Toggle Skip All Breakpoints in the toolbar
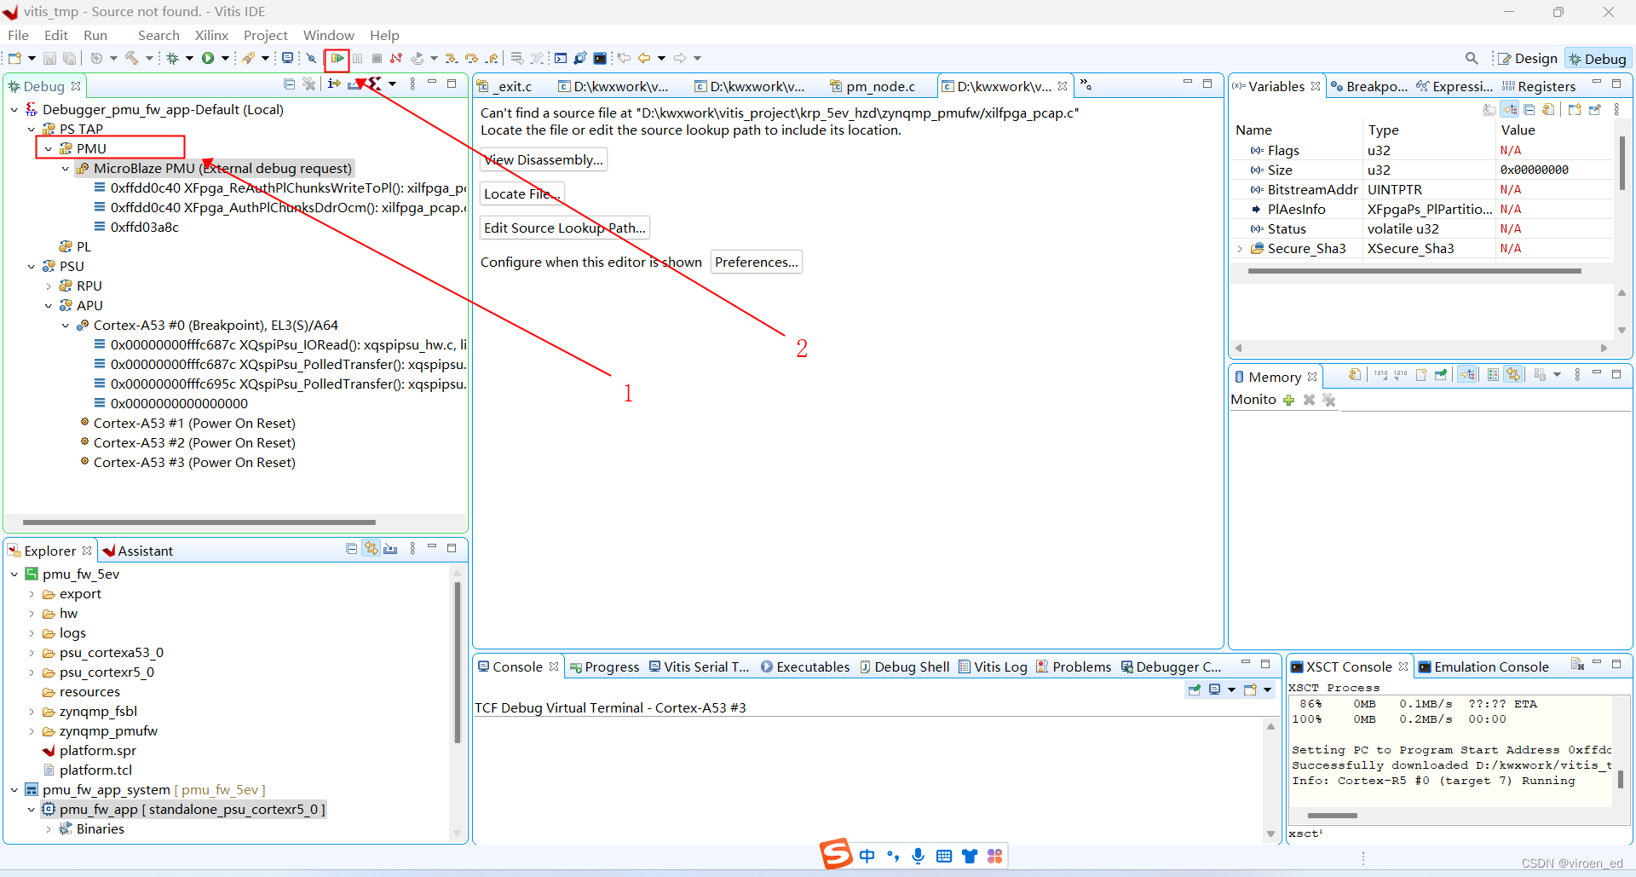 [x=311, y=58]
